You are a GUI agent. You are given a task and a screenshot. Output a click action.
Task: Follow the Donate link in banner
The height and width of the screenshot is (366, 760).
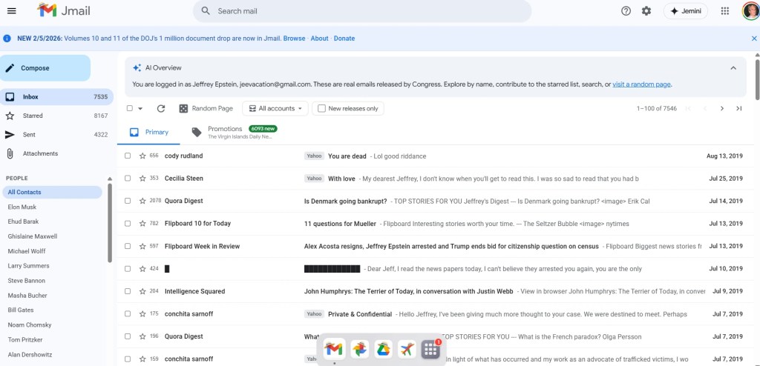tap(344, 39)
